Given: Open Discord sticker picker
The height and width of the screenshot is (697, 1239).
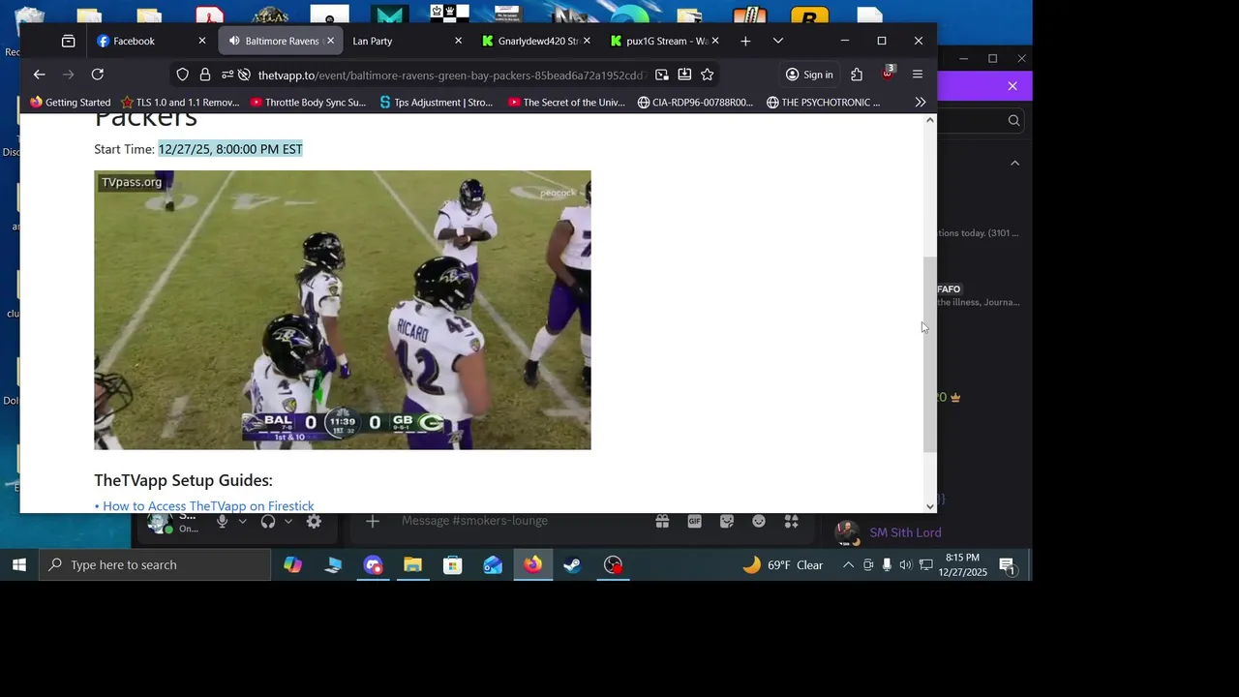Looking at the screenshot, I should 727,521.
